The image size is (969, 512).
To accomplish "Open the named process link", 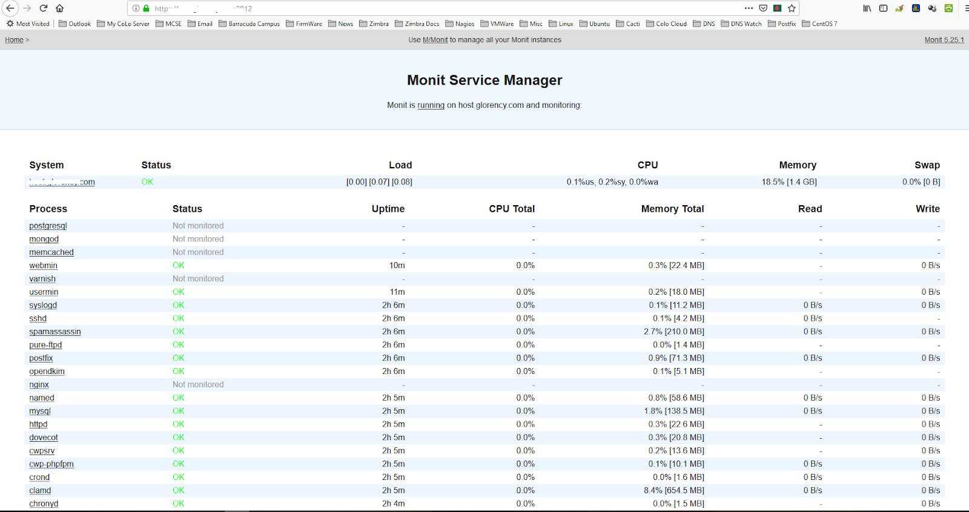I will (42, 398).
